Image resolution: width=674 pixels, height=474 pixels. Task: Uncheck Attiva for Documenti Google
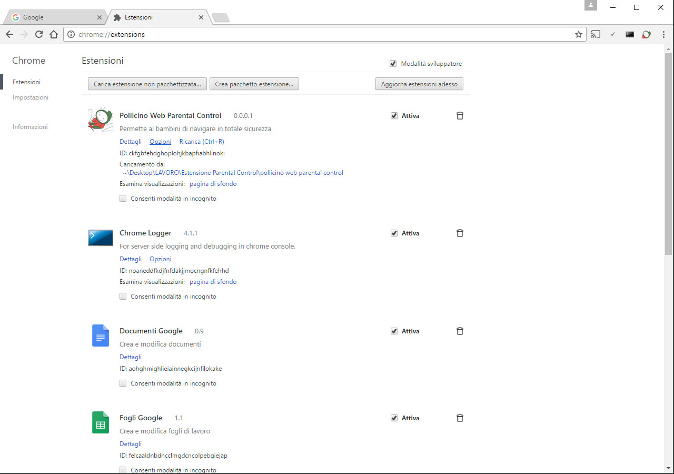[x=394, y=331]
